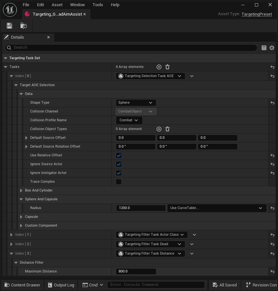The width and height of the screenshot is (278, 291).
Task: Toggle Use Relative Offset checkbox
Action: [119, 155]
